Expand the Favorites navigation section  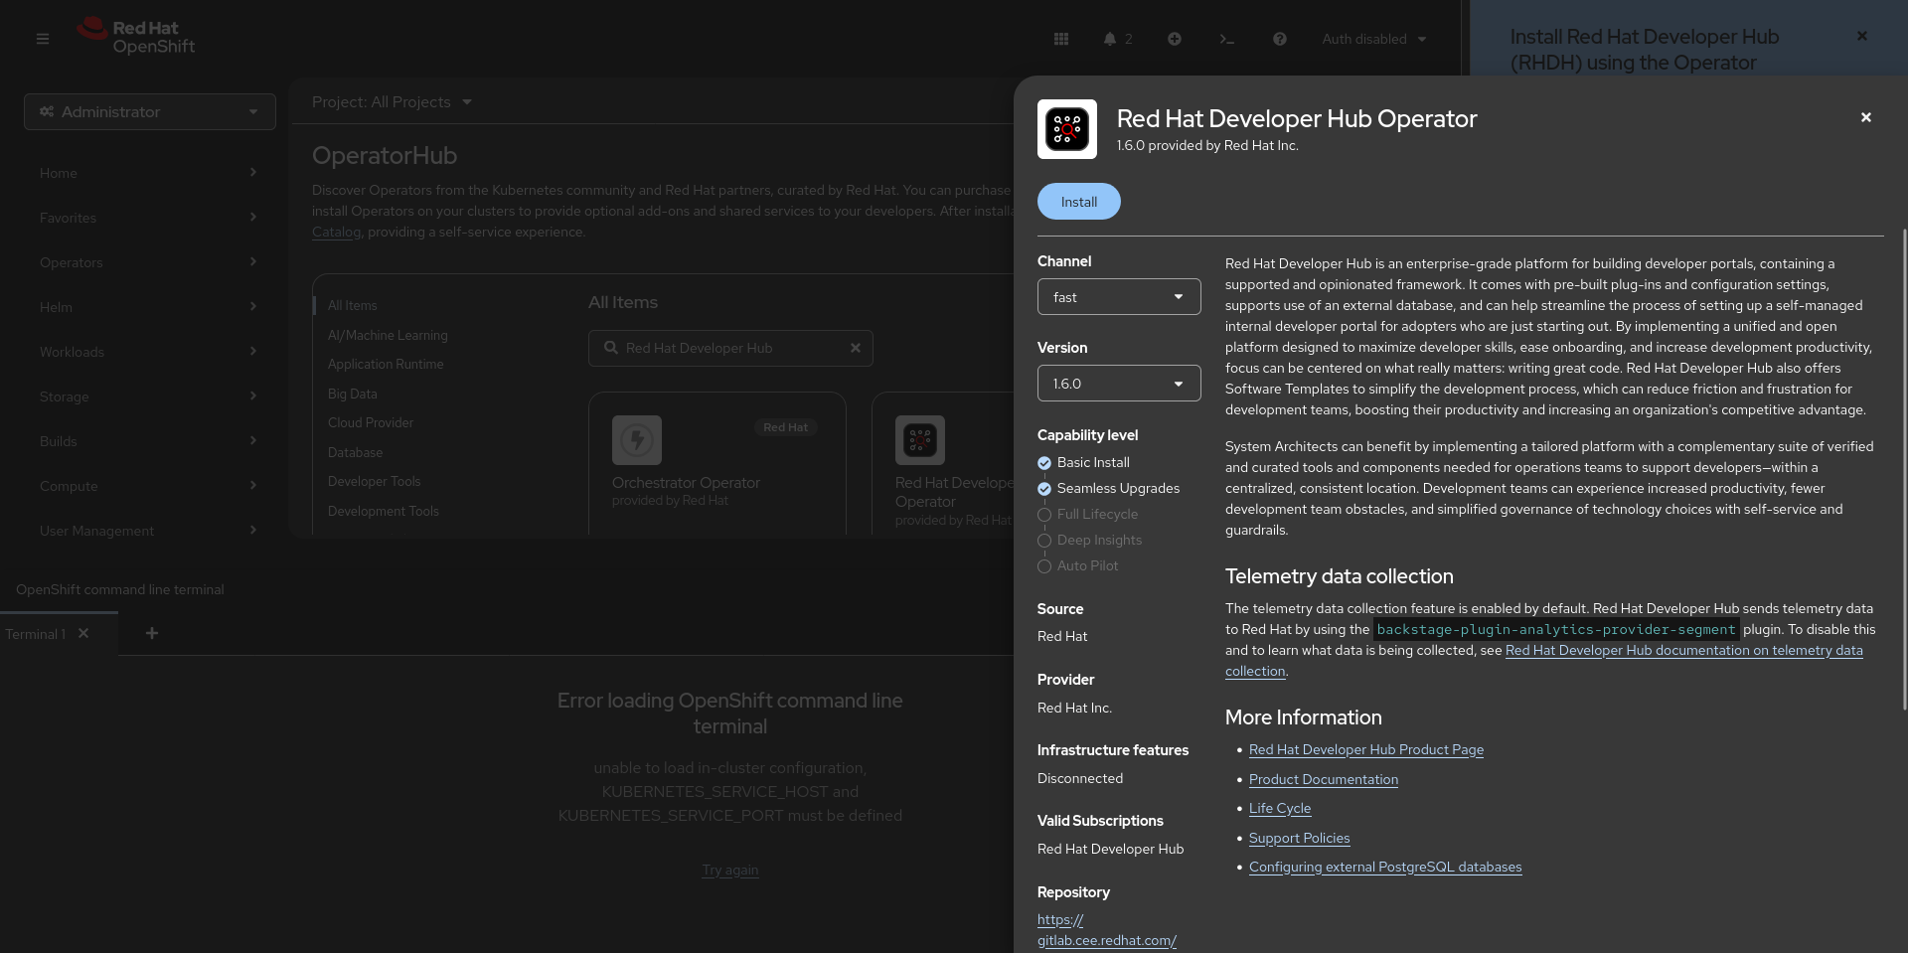coord(149,218)
